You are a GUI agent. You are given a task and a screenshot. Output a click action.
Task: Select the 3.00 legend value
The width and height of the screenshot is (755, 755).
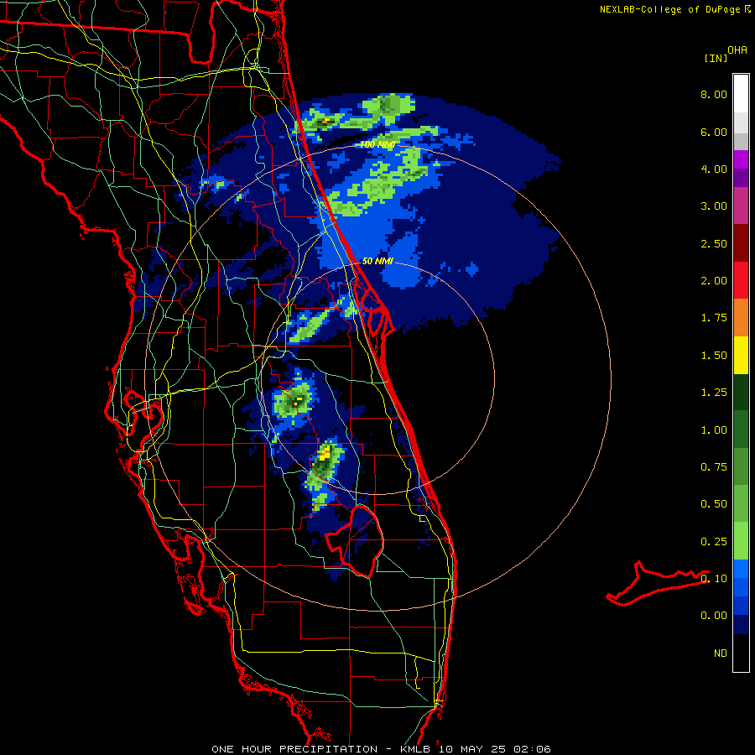click(x=714, y=206)
